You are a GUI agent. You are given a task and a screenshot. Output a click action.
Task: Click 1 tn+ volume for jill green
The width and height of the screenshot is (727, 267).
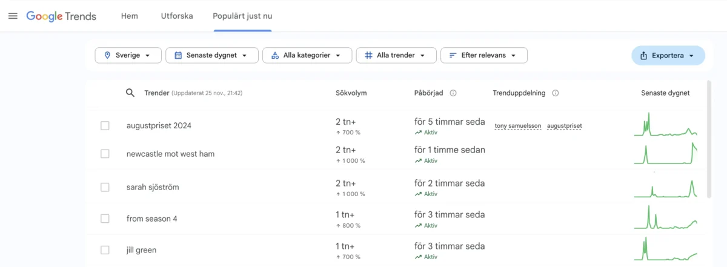[345, 246]
